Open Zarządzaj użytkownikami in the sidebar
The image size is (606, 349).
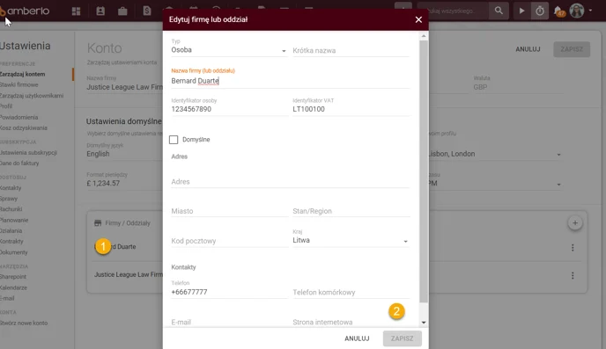(32, 96)
